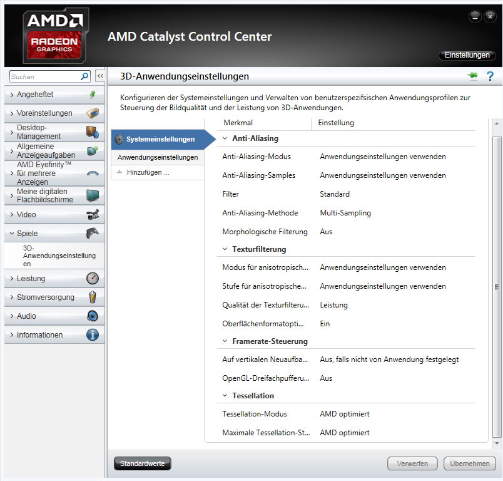Viewport: 503px width, 481px height.
Task: Click the plus icon beside Hinzufügen
Action: 119,172
